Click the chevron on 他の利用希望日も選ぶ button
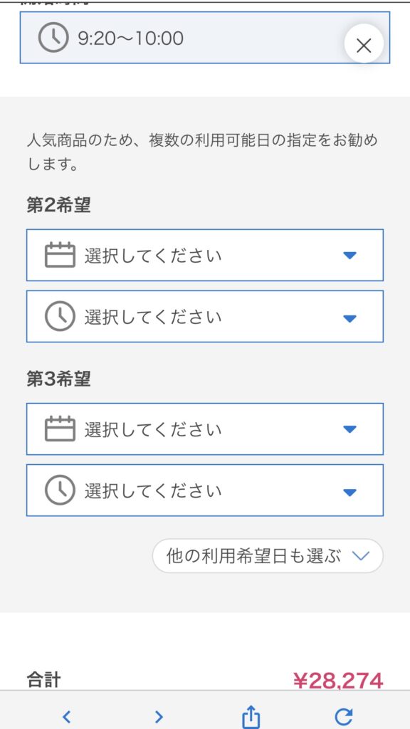410x729 pixels. pos(361,556)
